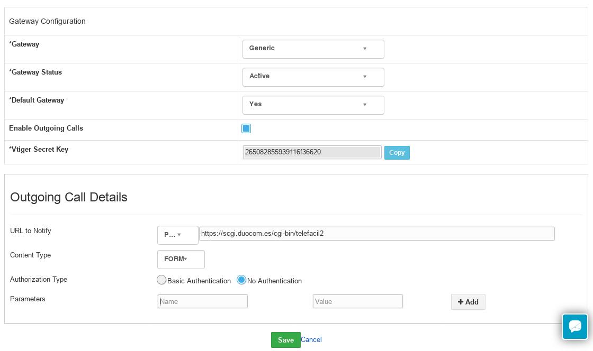
Task: Open the Default Gateway dropdown set to Yes
Action: click(312, 105)
